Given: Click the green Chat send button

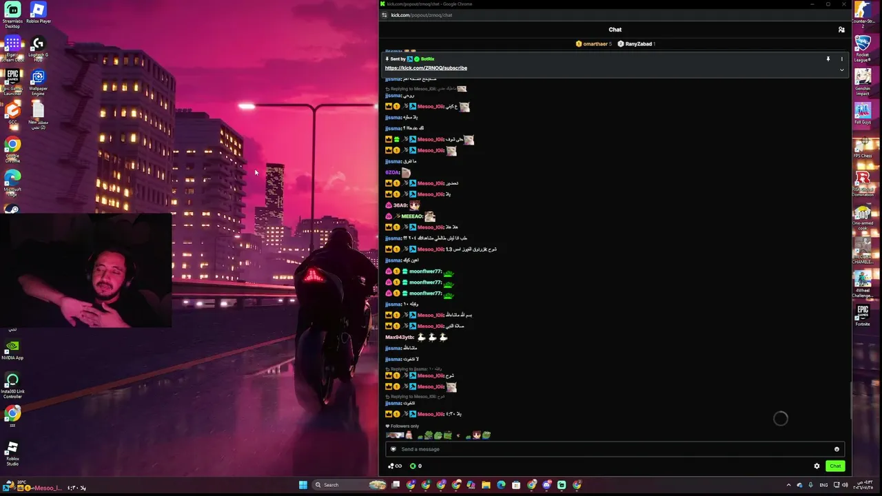Looking at the screenshot, I should (835, 466).
